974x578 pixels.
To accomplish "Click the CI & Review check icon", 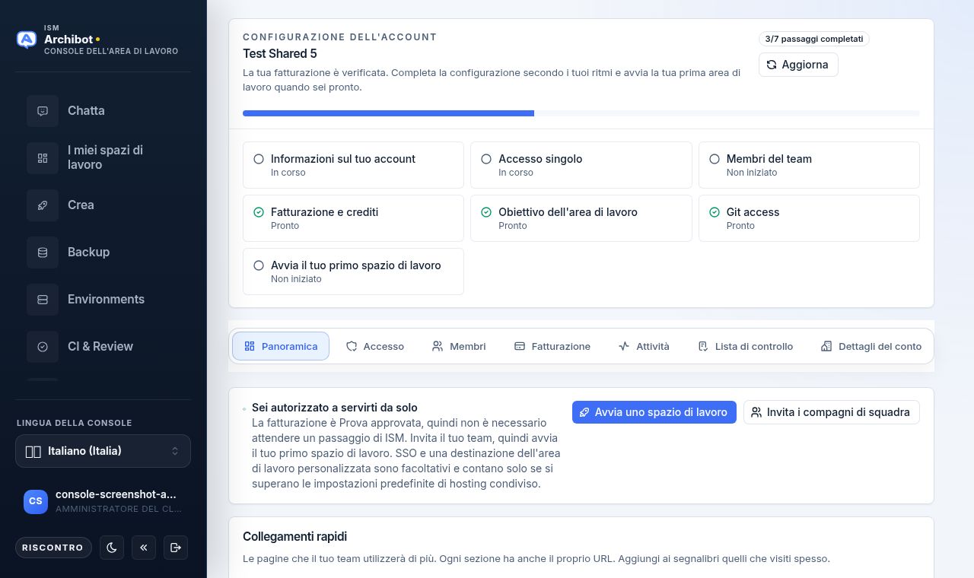I will (43, 347).
